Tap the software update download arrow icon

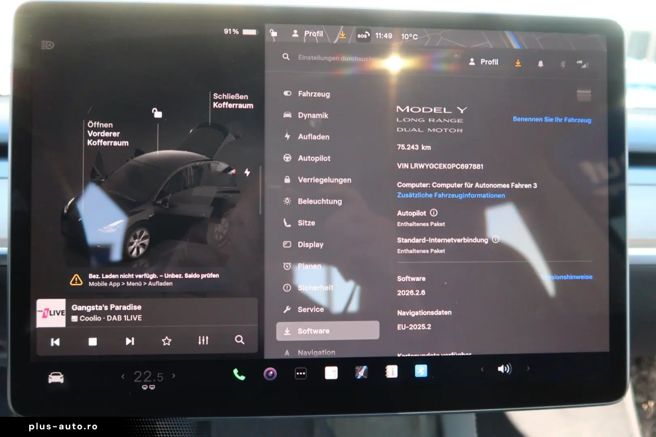click(x=518, y=63)
